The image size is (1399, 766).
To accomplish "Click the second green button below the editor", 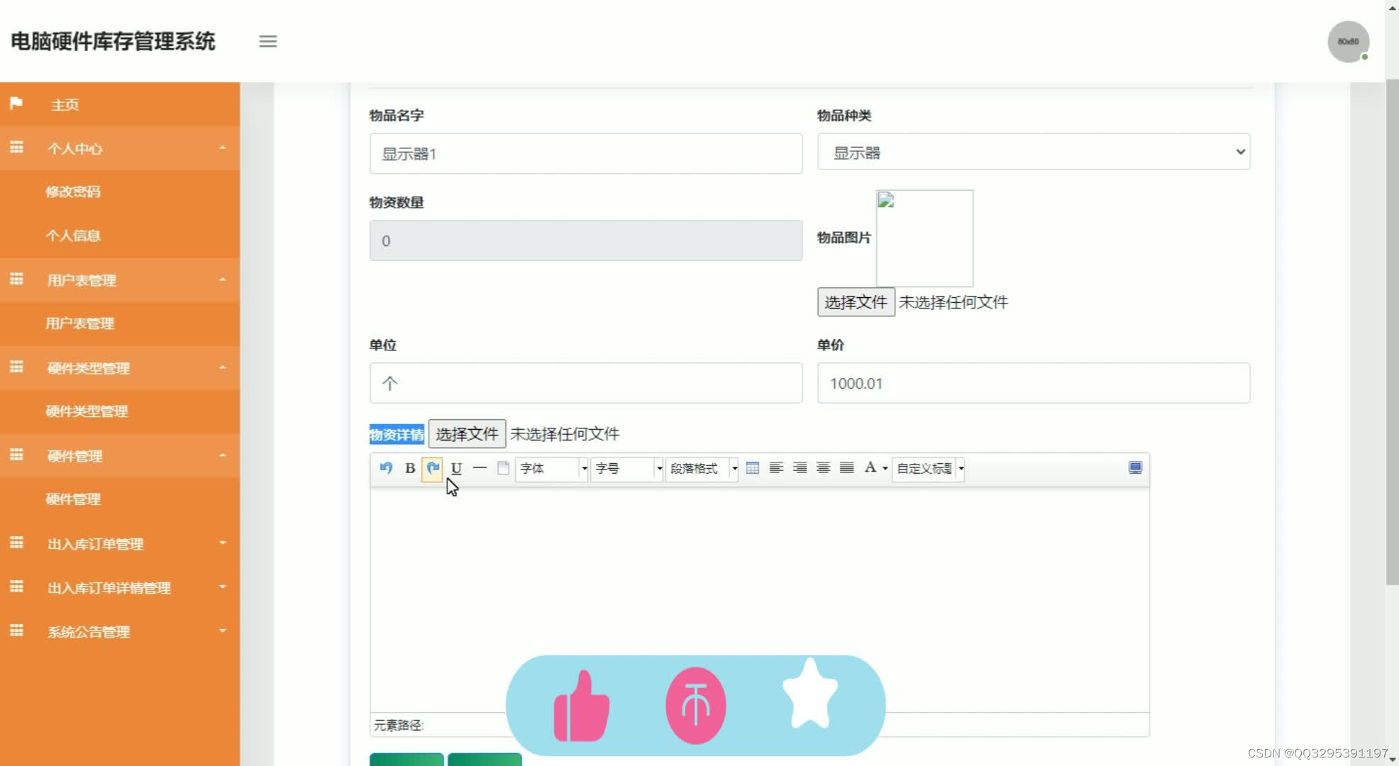I will (x=485, y=760).
